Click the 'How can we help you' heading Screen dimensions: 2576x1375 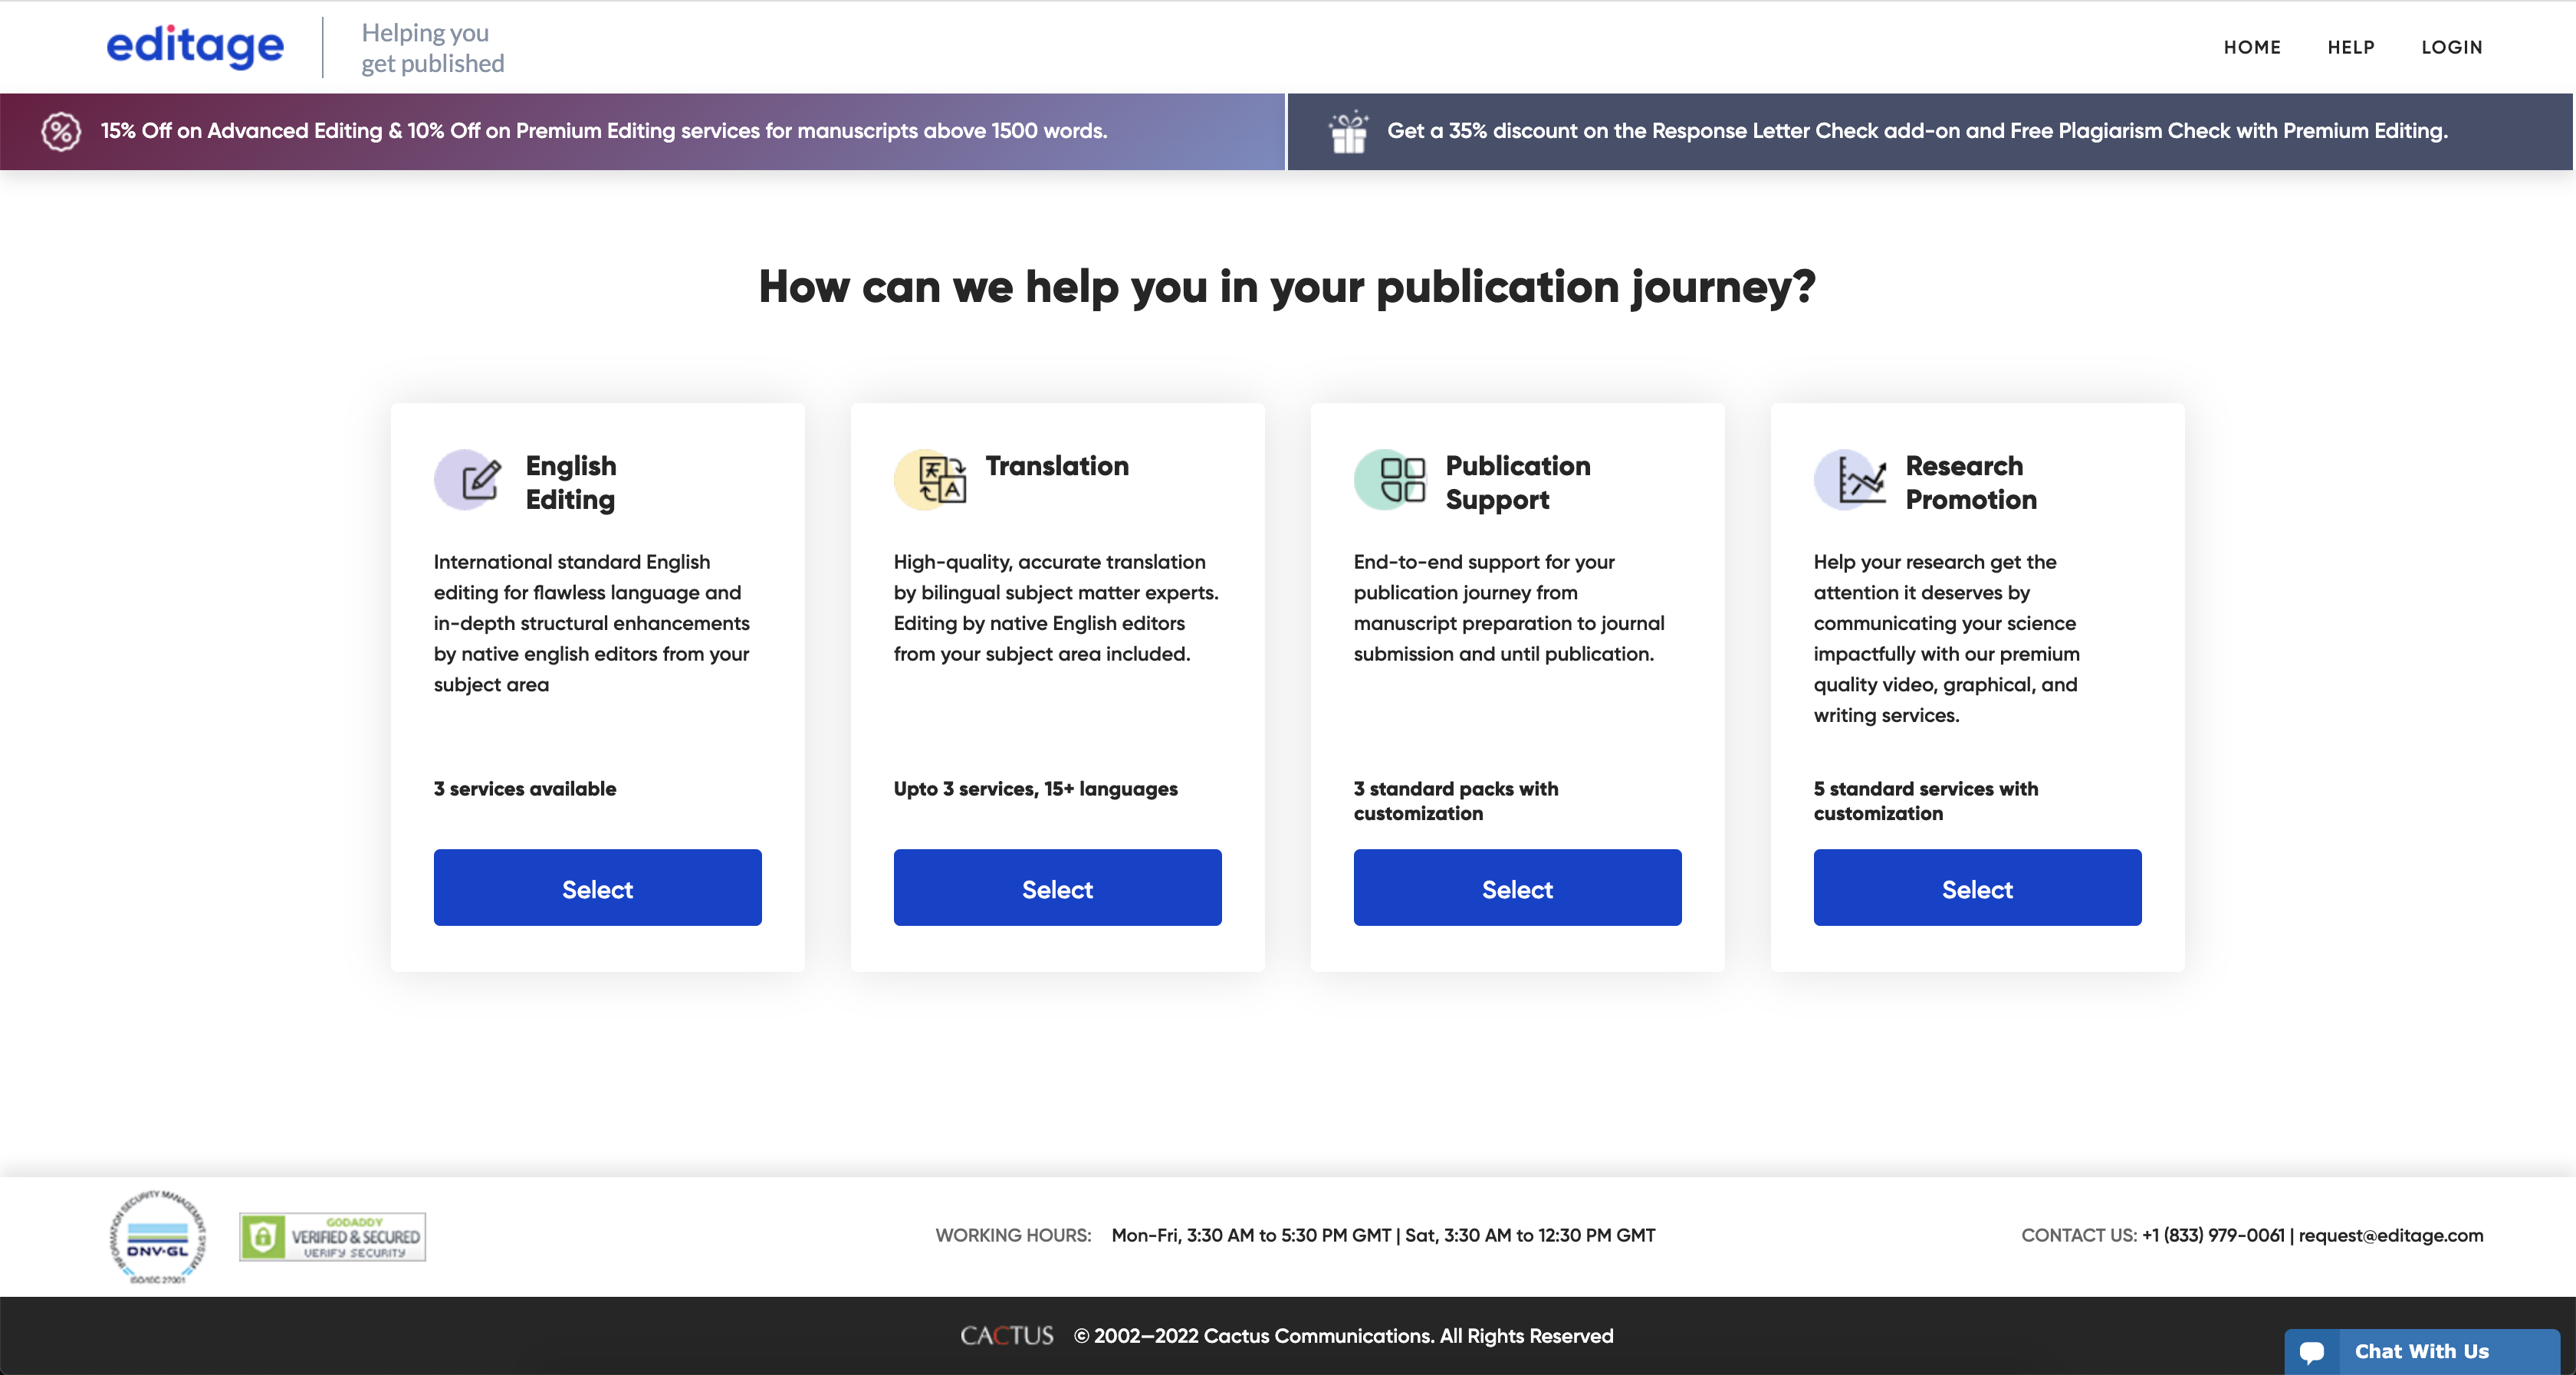pyautogui.click(x=1287, y=288)
